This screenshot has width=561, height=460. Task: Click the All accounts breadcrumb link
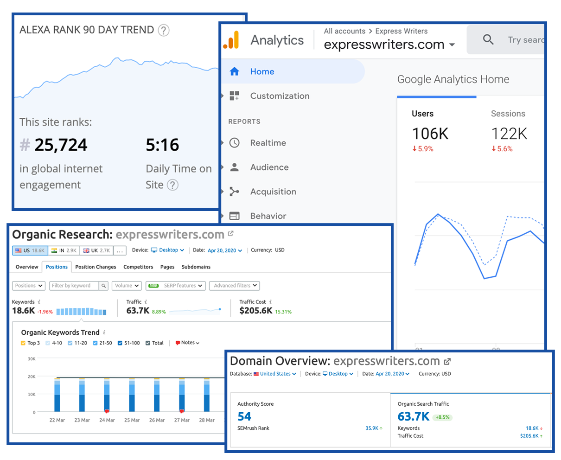click(x=344, y=31)
